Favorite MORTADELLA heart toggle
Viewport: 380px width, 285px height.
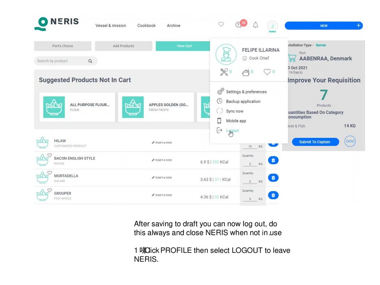(49, 173)
